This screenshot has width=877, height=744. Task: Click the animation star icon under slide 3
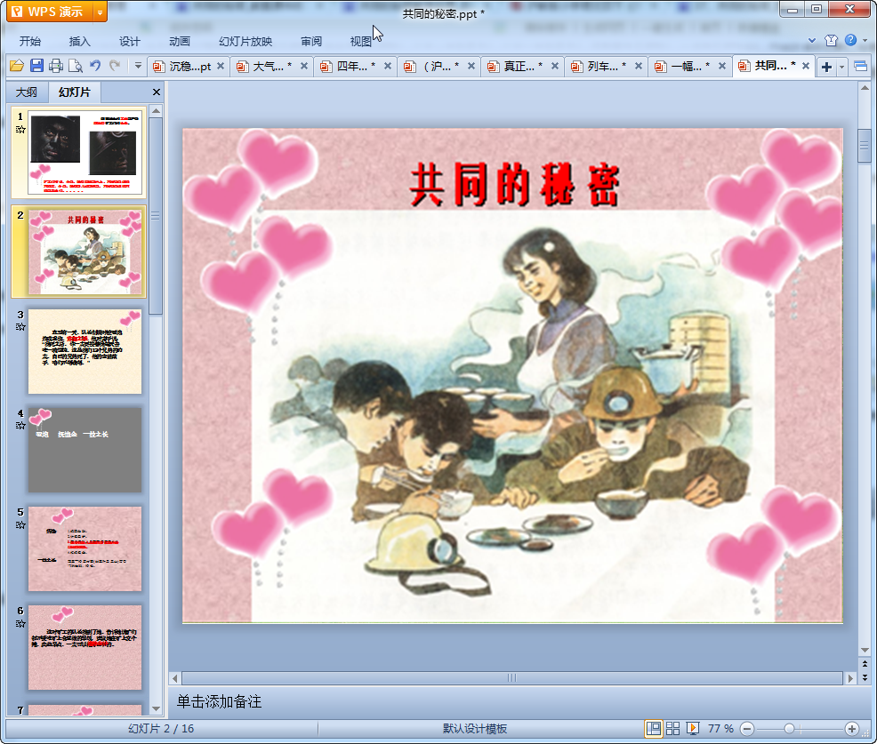pos(20,327)
